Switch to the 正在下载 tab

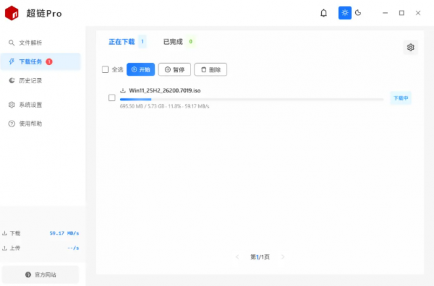click(121, 42)
